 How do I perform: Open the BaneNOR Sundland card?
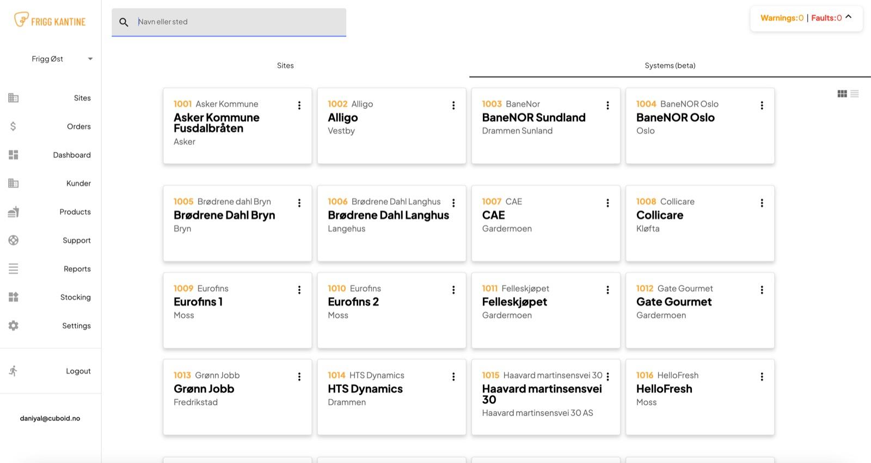click(546, 126)
